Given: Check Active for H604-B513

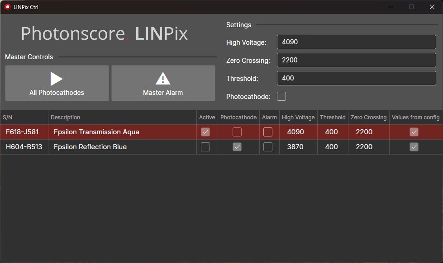Looking at the screenshot, I should pyautogui.click(x=205, y=147).
